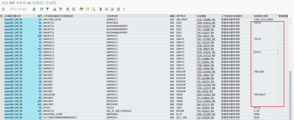The height and width of the screenshot is (120, 294).
Task: Click the green switch arrows icon
Action: pyautogui.click(x=34, y=9)
